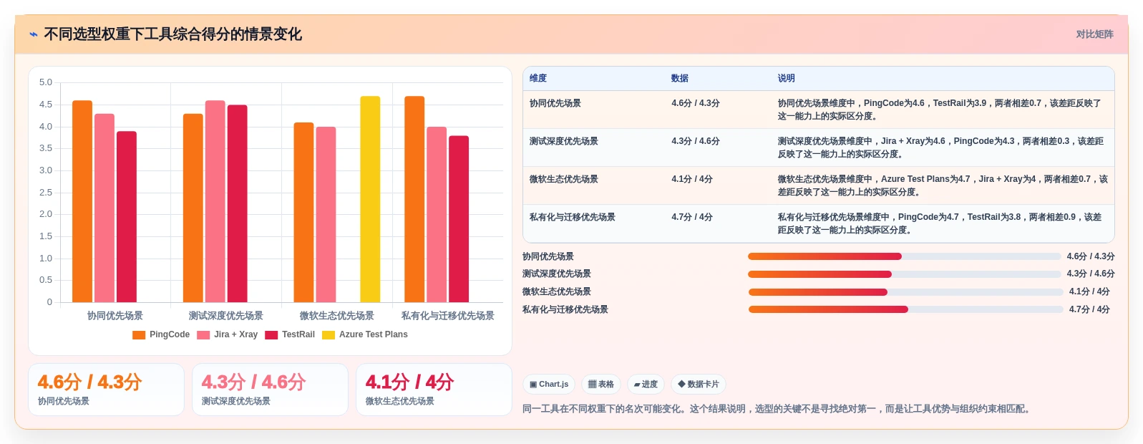
Task: Toggle the Azure Test Plans legend entry
Action: [x=365, y=334]
